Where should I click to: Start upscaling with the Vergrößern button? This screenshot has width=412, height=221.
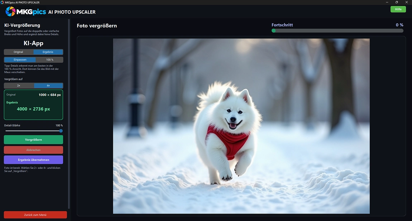[x=33, y=140]
